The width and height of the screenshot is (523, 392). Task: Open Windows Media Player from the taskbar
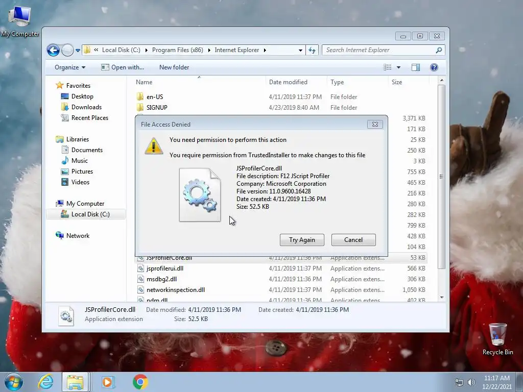[107, 382]
